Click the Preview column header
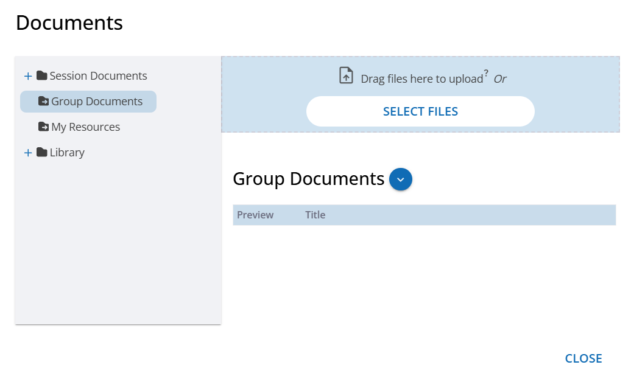634x376 pixels. (x=255, y=215)
